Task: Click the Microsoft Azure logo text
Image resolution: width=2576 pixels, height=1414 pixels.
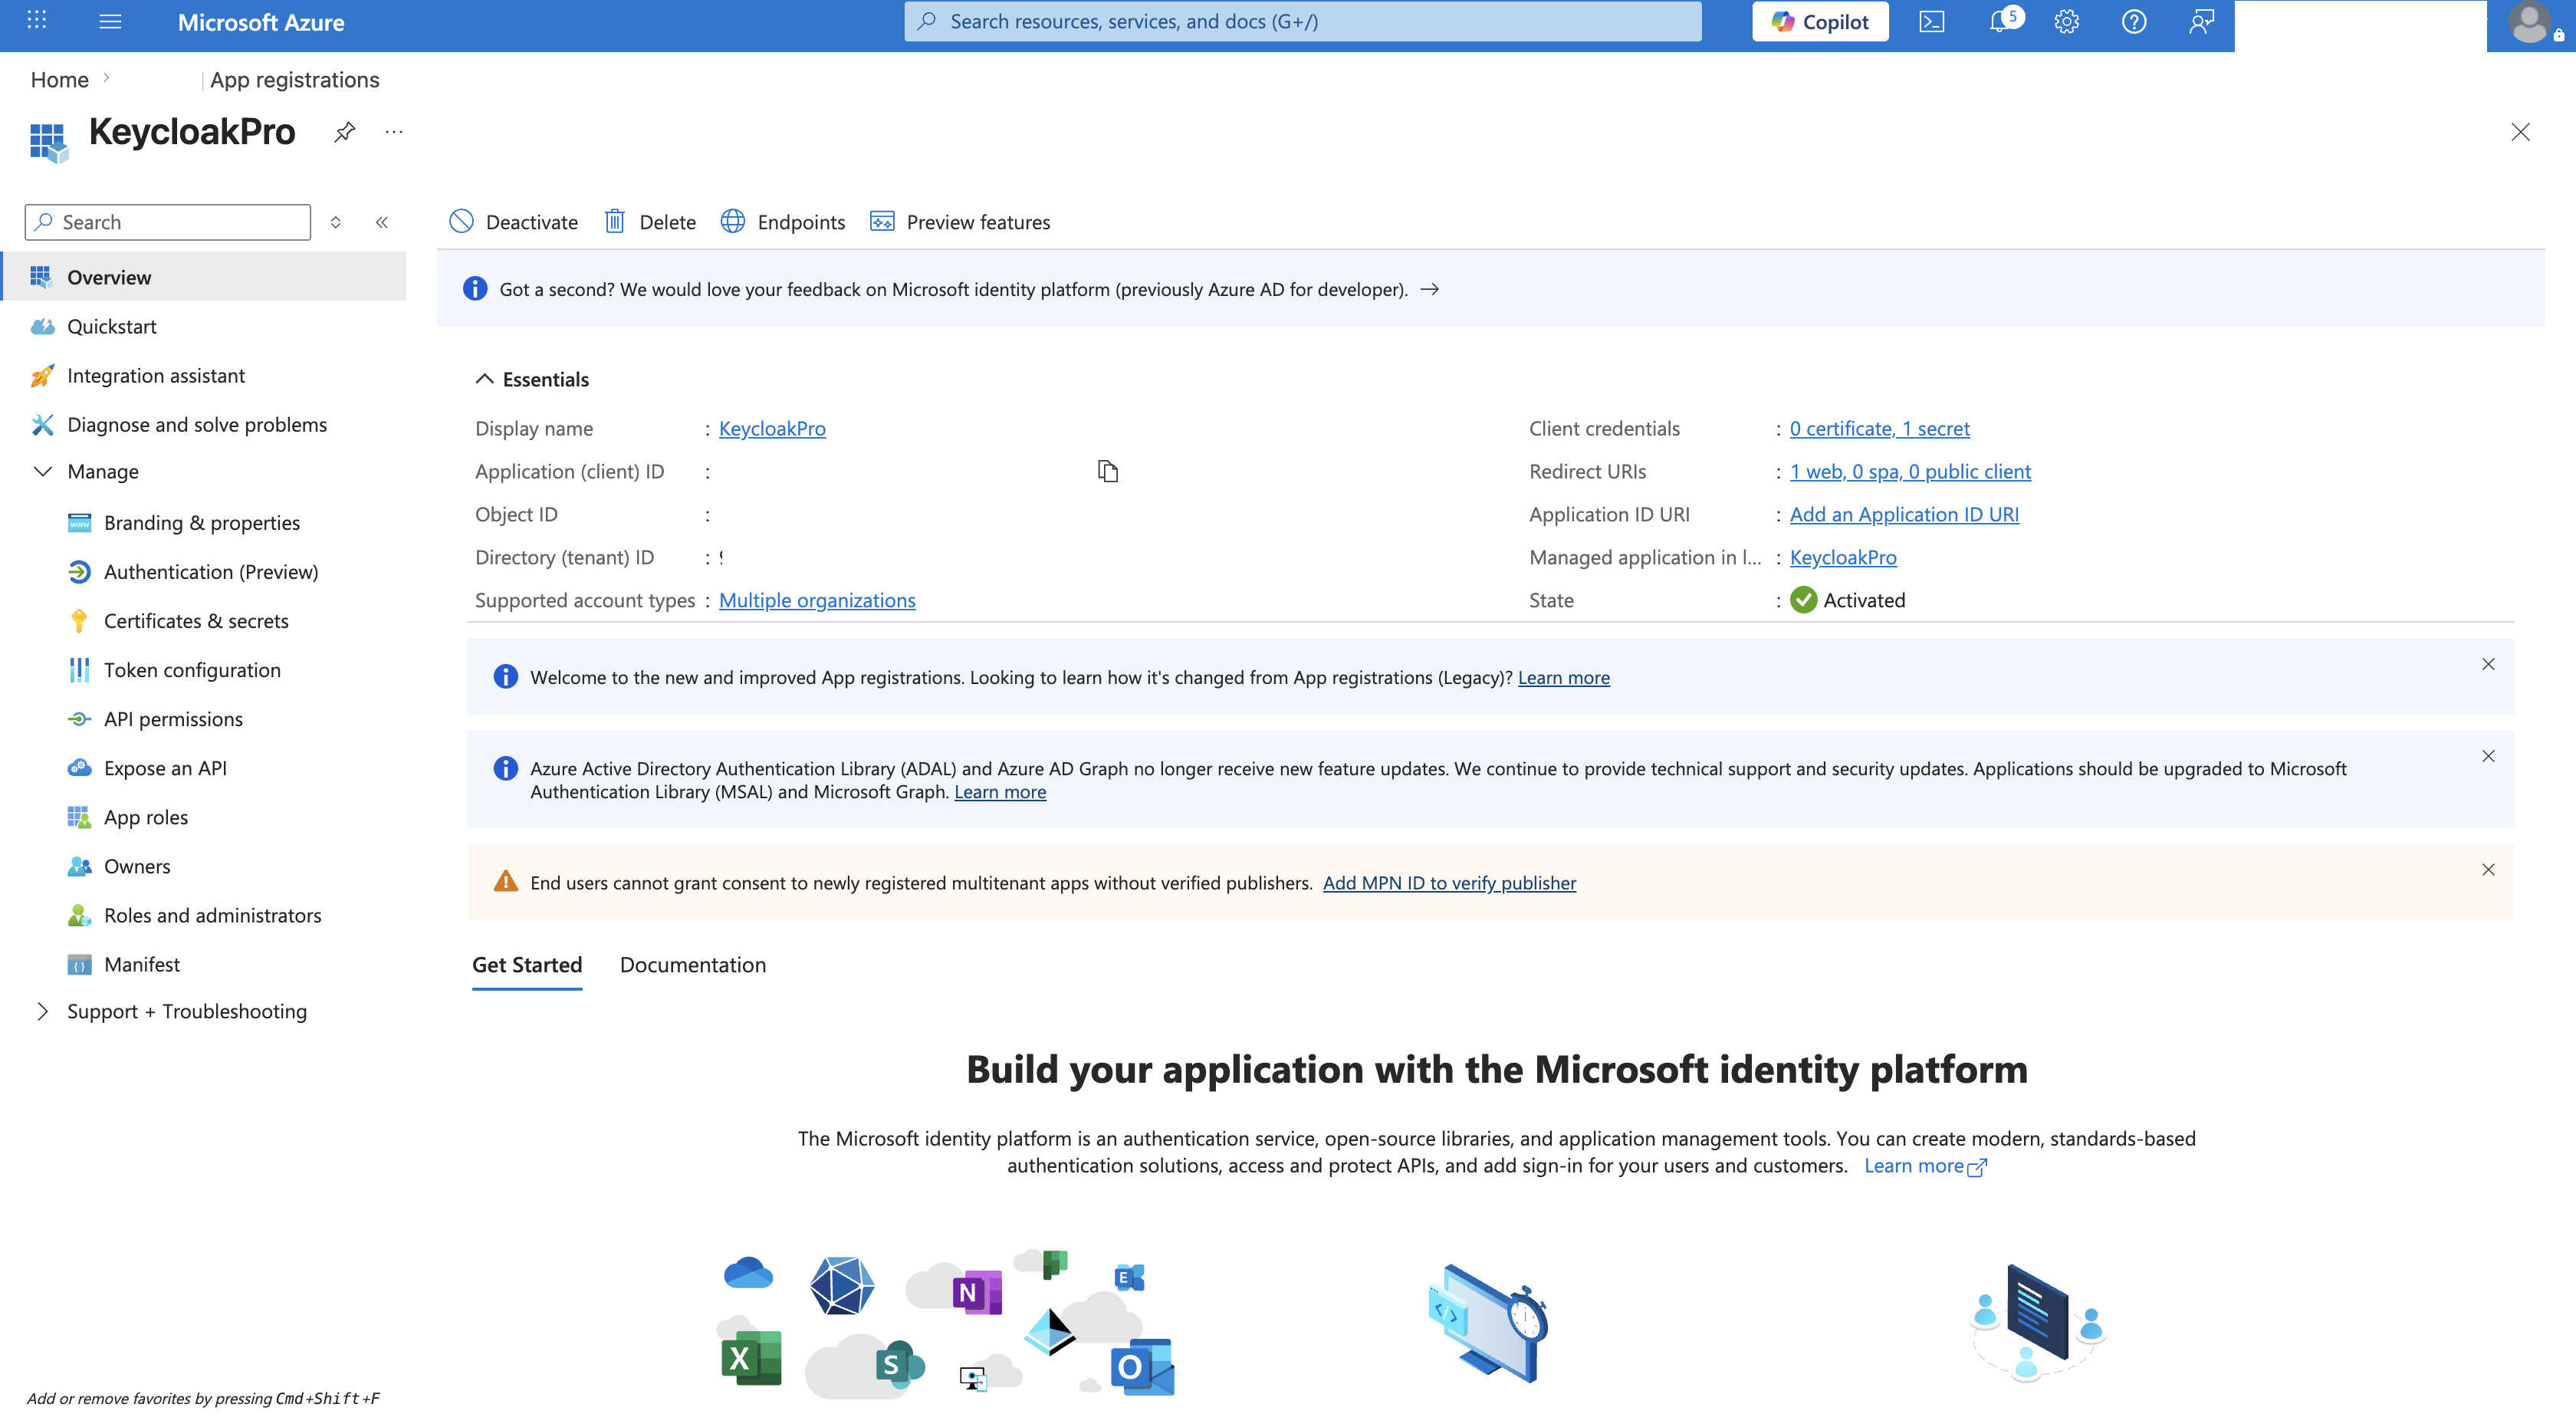Action: coord(261,22)
